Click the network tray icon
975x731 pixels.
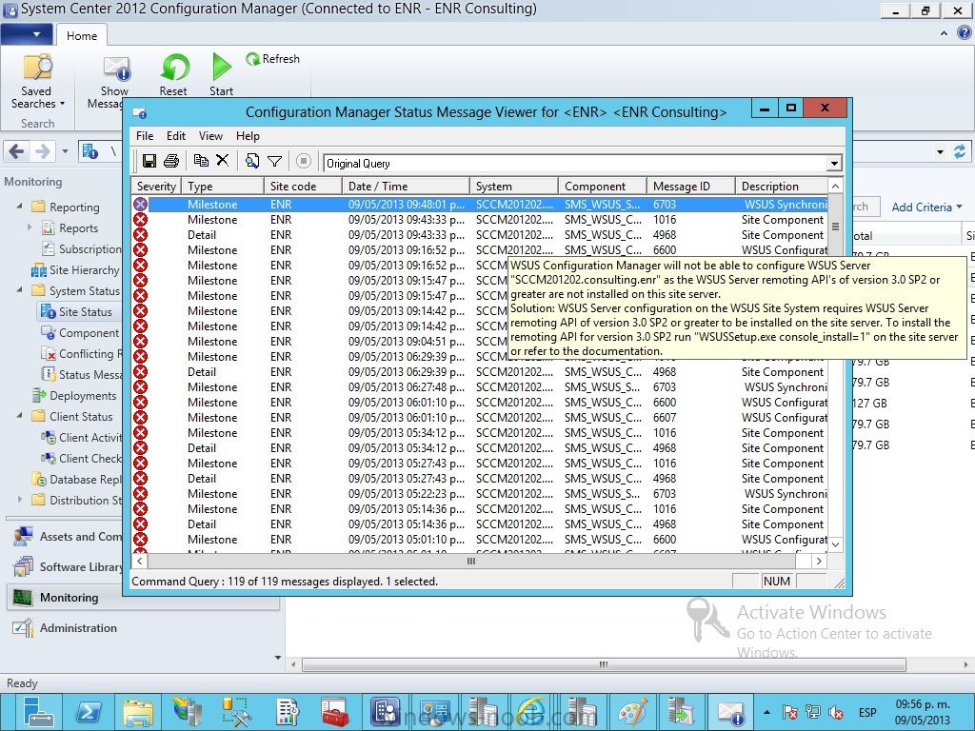coord(813,712)
